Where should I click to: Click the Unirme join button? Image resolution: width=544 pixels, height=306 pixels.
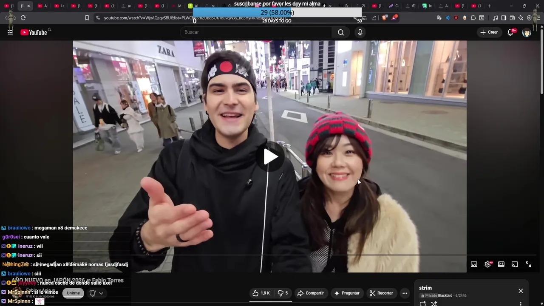tap(73, 293)
